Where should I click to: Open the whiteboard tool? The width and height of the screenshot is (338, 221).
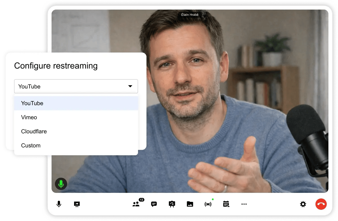coord(172,204)
